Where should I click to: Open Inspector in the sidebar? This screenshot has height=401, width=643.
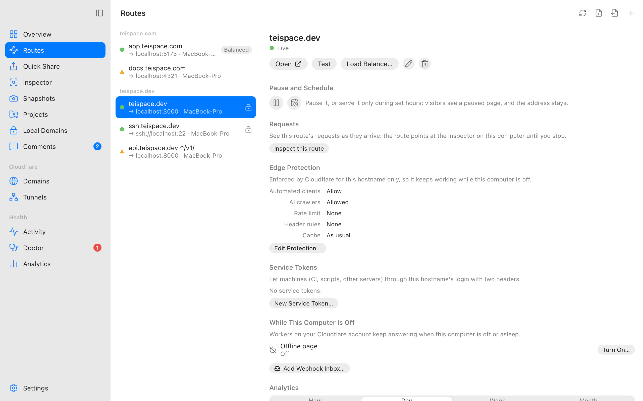(55, 82)
